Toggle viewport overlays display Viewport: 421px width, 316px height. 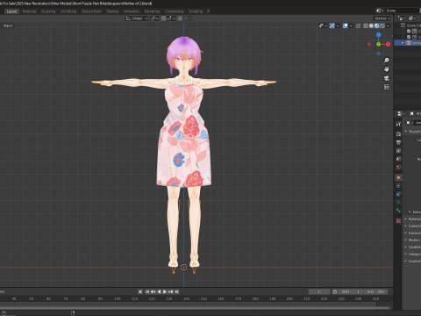click(x=346, y=25)
